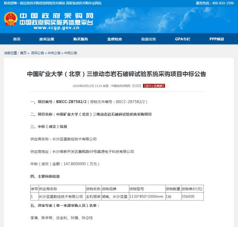Click the national emblem logo
238x227 pixels.
click(11, 19)
